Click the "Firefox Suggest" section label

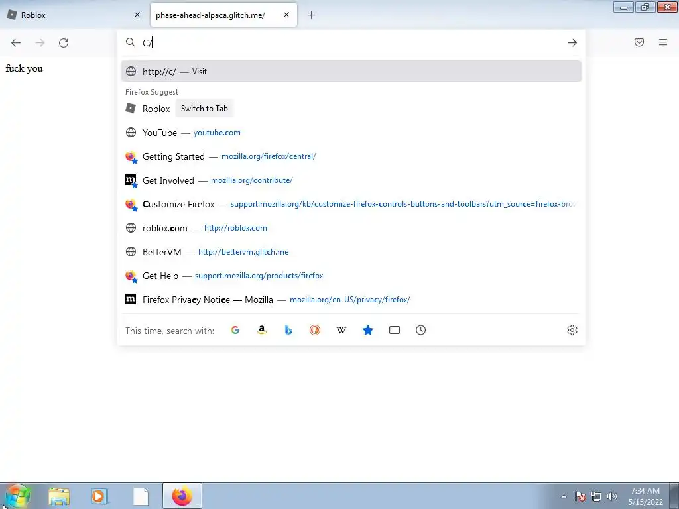[x=152, y=92]
